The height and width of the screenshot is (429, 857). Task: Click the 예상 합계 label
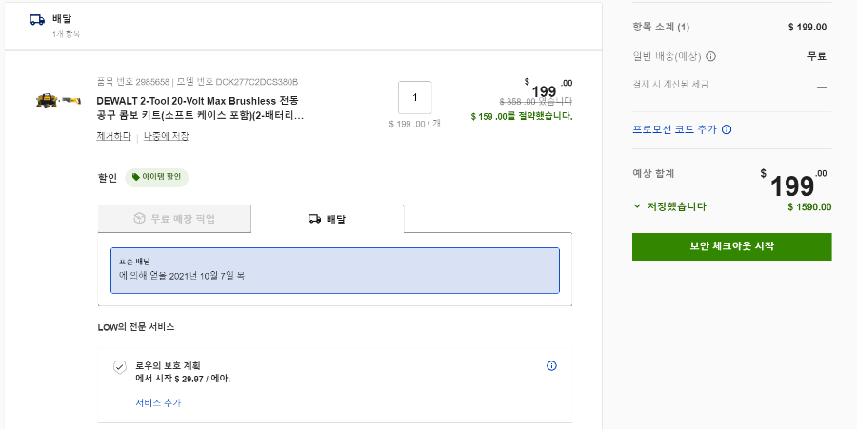tap(653, 173)
